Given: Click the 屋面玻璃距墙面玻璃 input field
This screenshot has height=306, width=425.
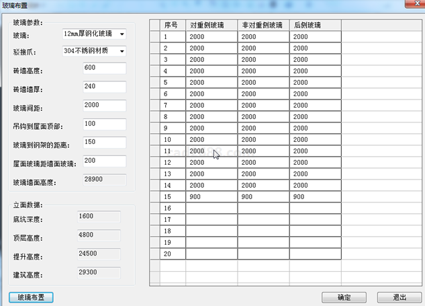Looking at the screenshot, I should click(x=104, y=161).
